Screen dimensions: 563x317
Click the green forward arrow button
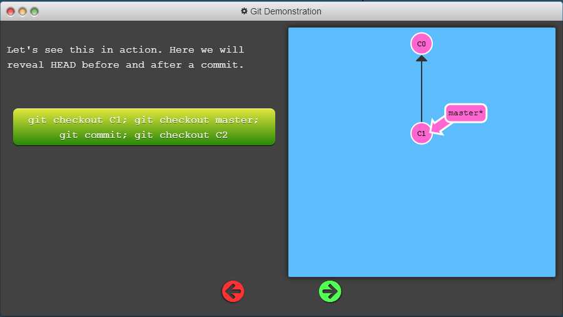(330, 291)
